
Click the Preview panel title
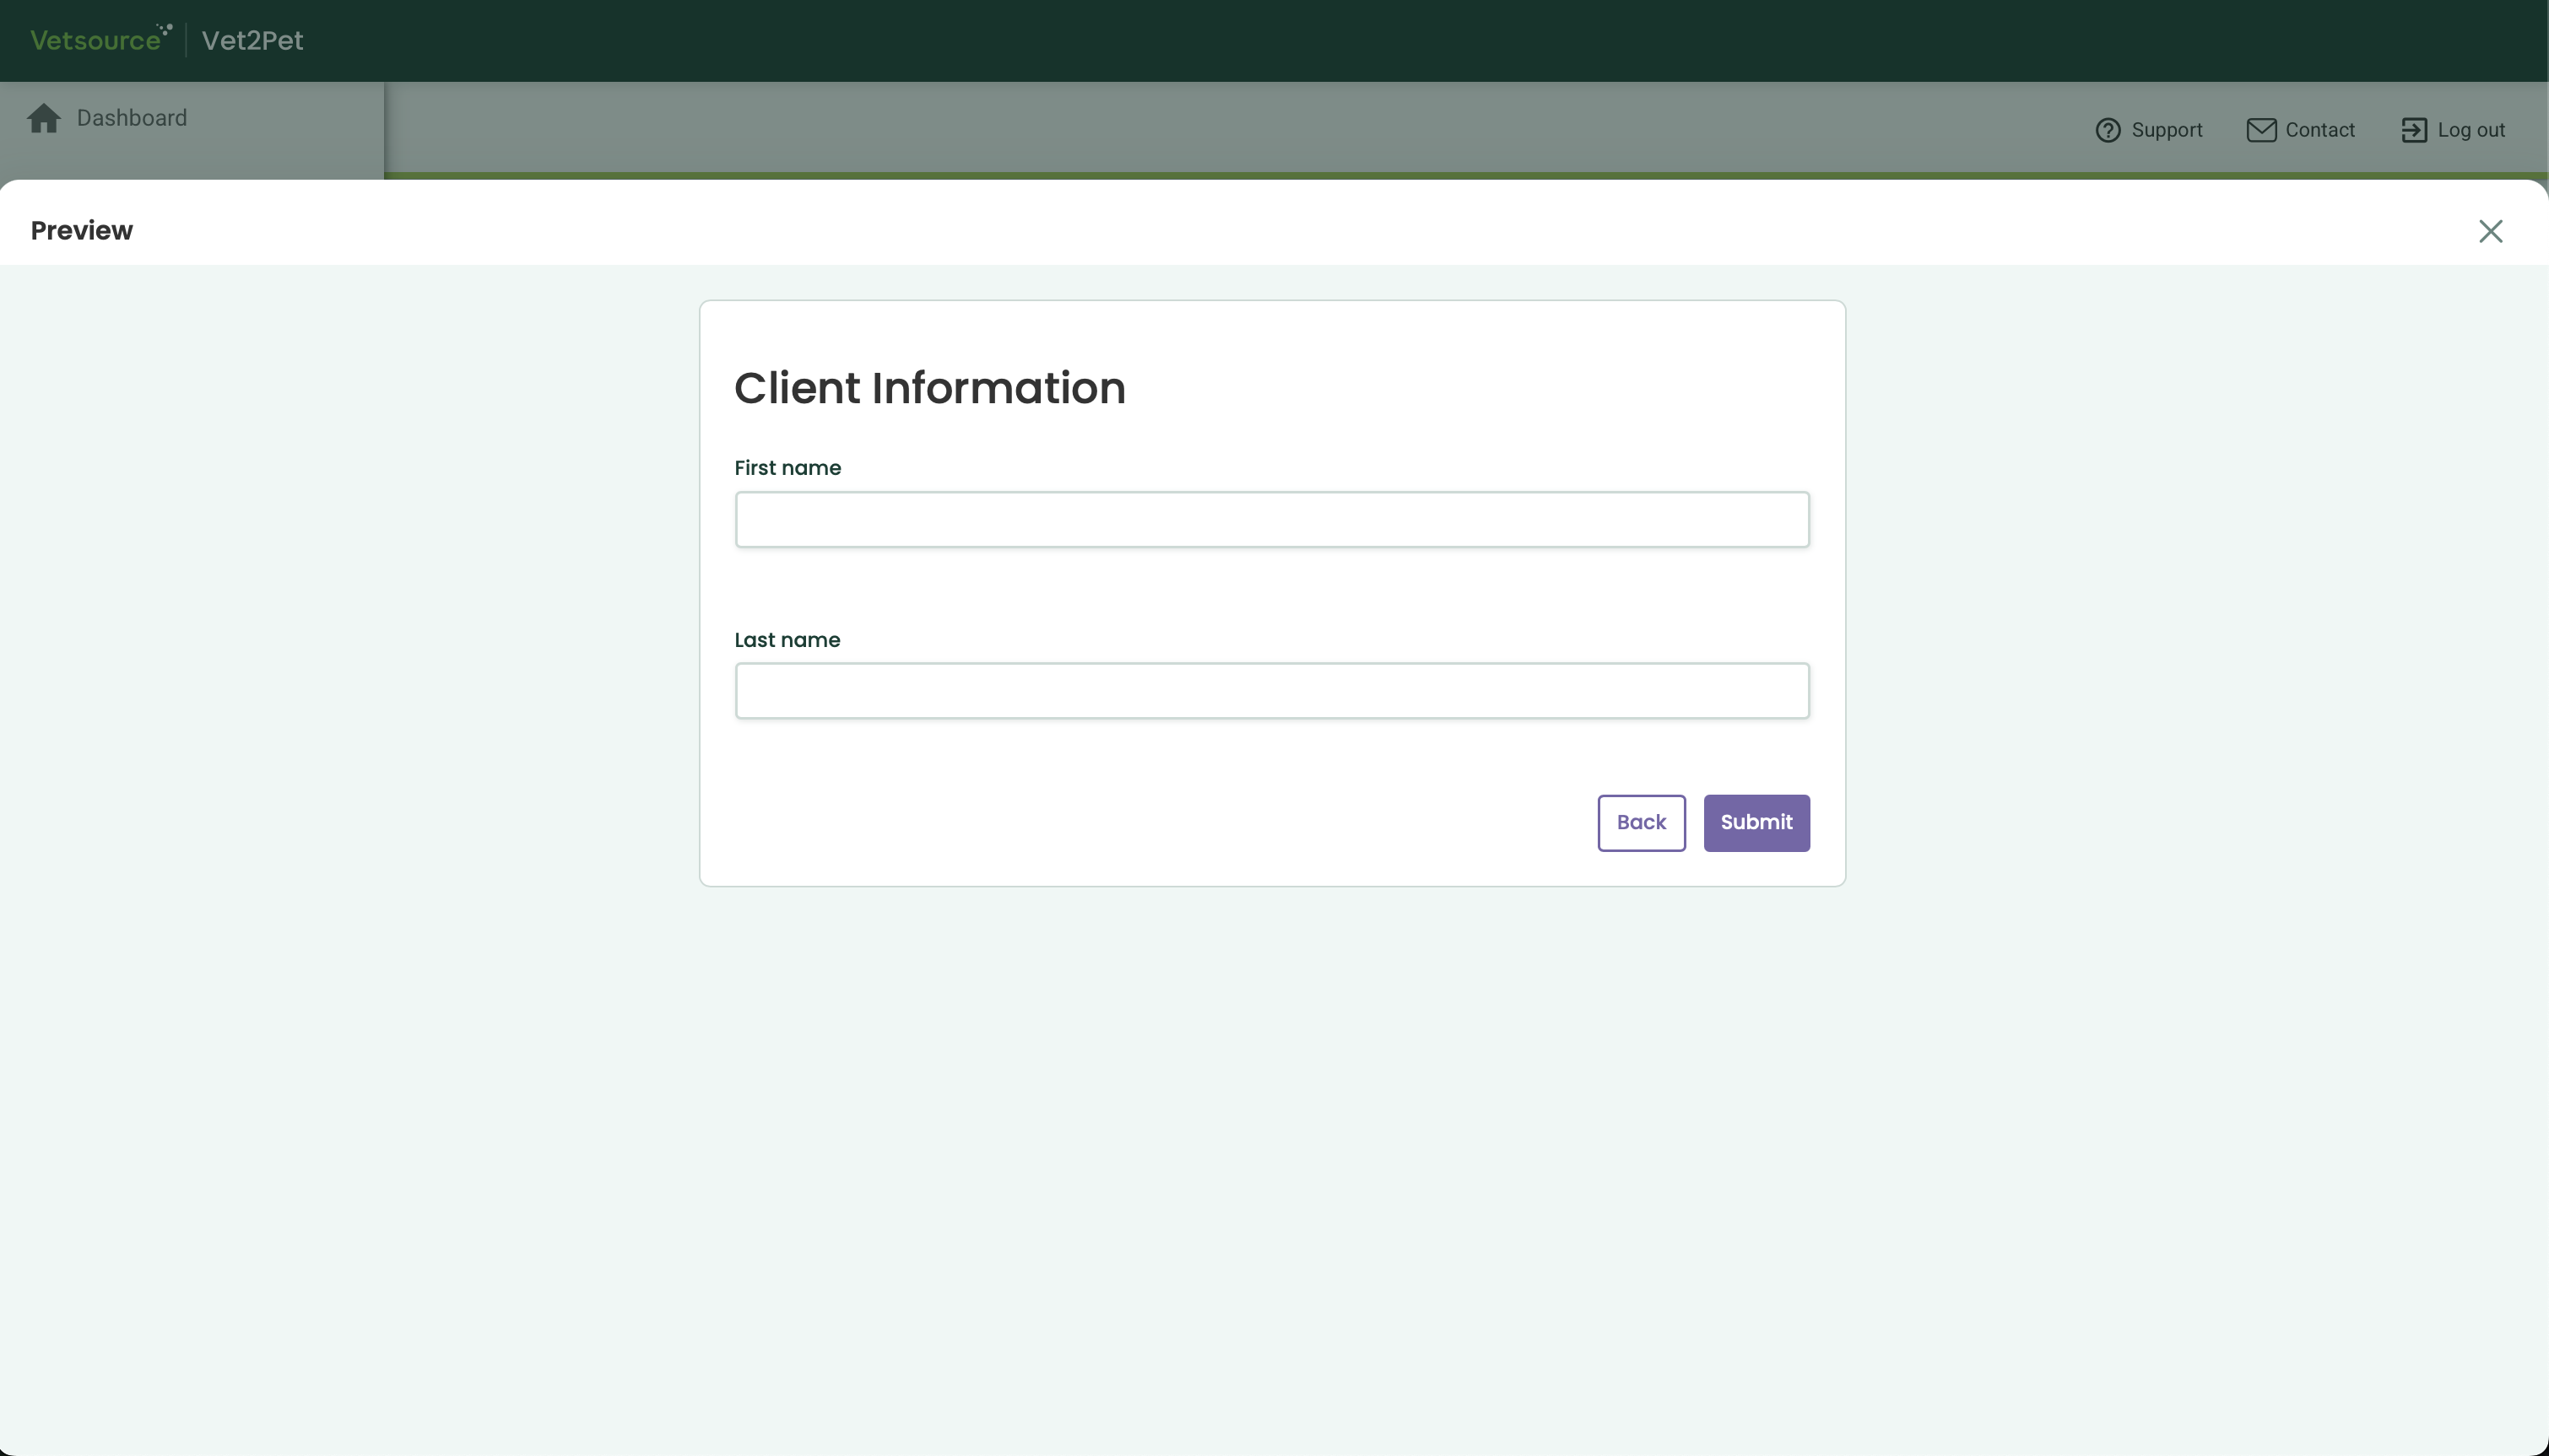82,231
